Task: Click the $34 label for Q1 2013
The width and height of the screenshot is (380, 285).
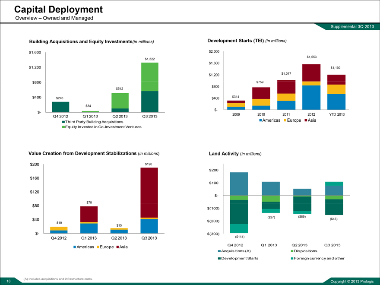Action: (88, 106)
